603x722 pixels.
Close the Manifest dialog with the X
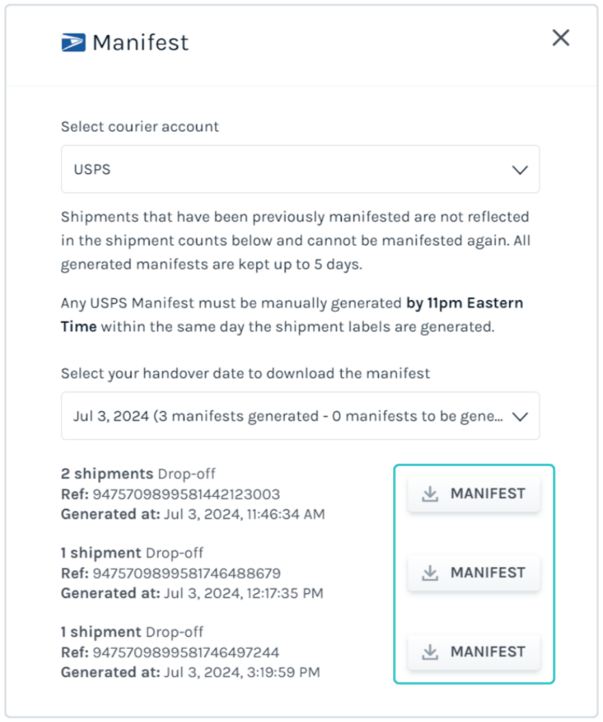click(560, 38)
